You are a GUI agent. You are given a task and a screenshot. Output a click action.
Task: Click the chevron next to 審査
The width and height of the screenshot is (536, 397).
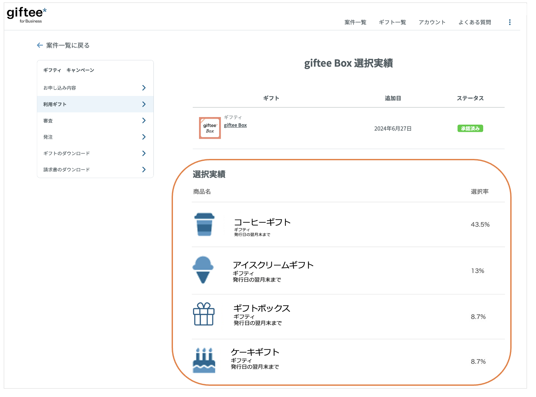[x=144, y=120]
